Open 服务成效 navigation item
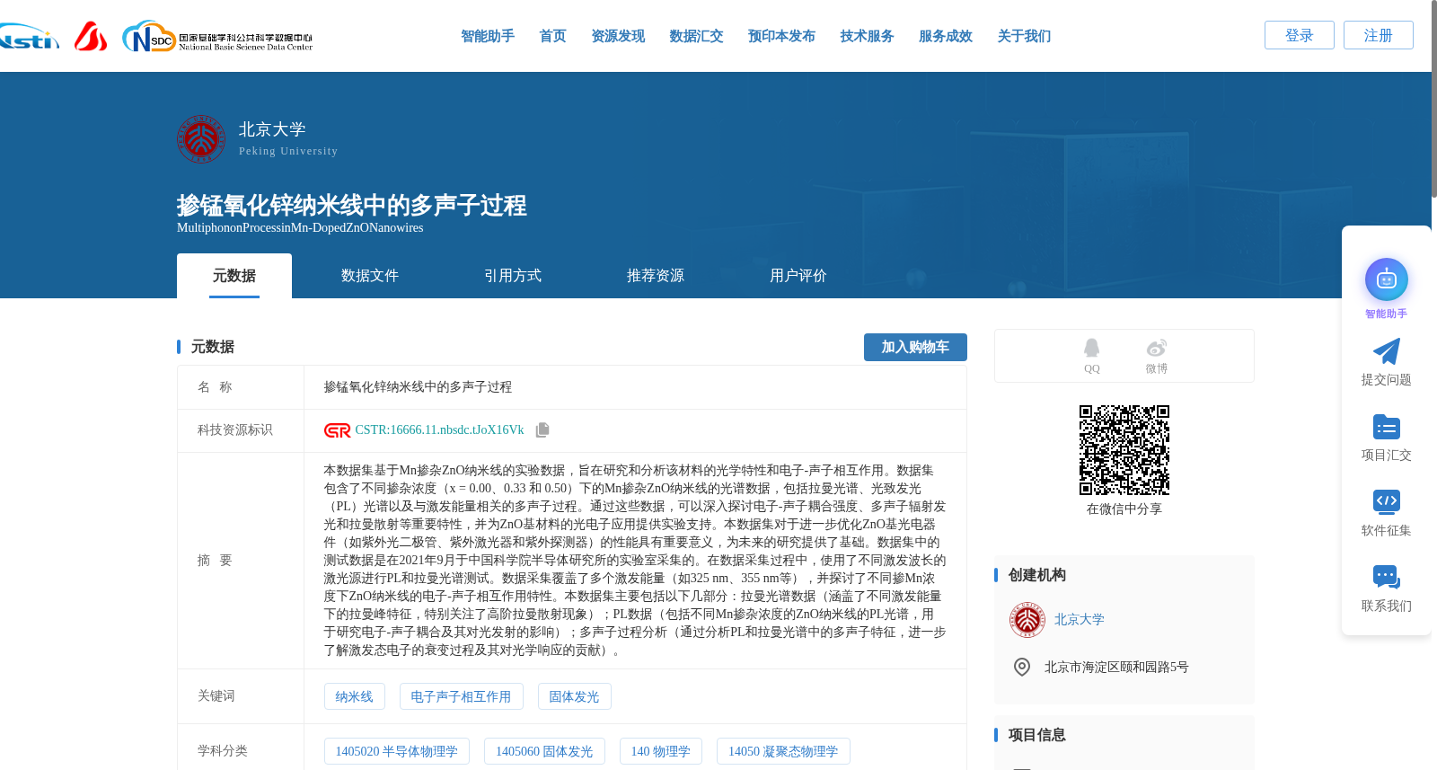The width and height of the screenshot is (1437, 770). point(946,36)
